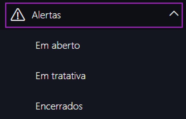The width and height of the screenshot is (186, 119).
Task: Click the warning triangle Alertas icon
Action: tap(18, 15)
